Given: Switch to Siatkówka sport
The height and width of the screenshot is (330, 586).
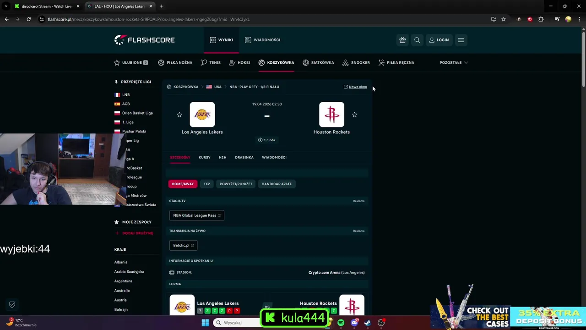Looking at the screenshot, I should (318, 62).
